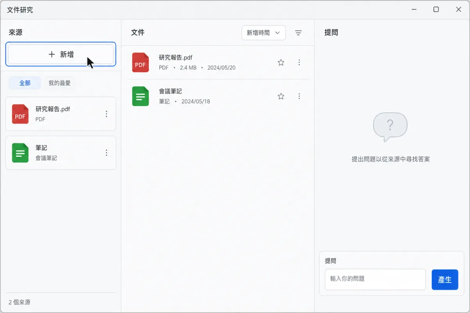
Task: Click the 2024/05/20 date on 研究報告.pdf row
Action: [221, 68]
